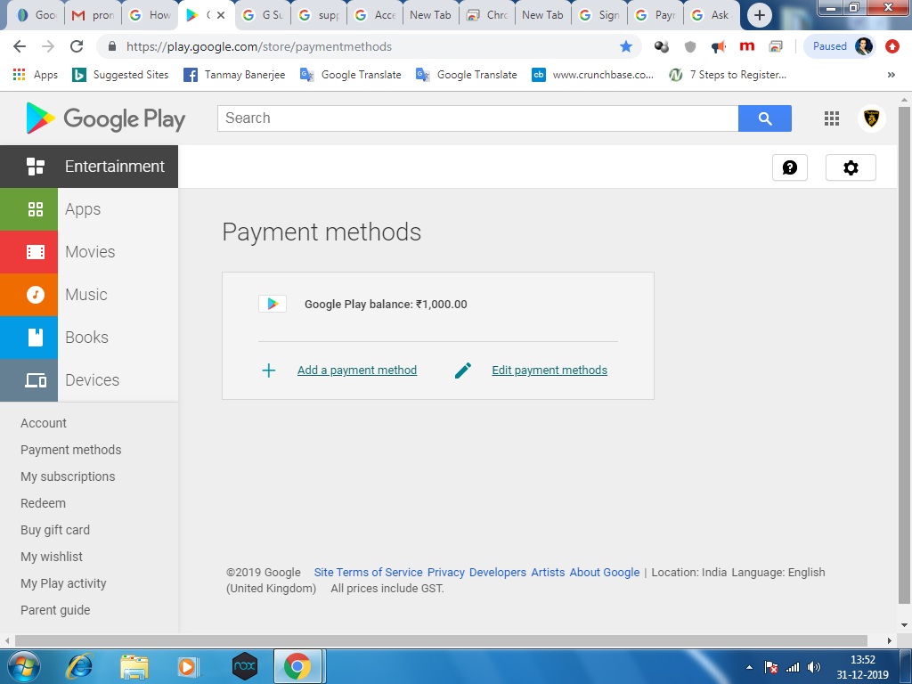Open the Developers footer link

[x=498, y=573]
